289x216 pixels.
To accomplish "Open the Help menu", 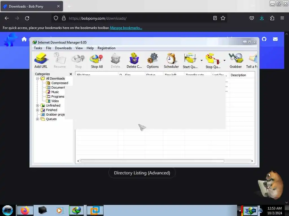I will click(90, 48).
